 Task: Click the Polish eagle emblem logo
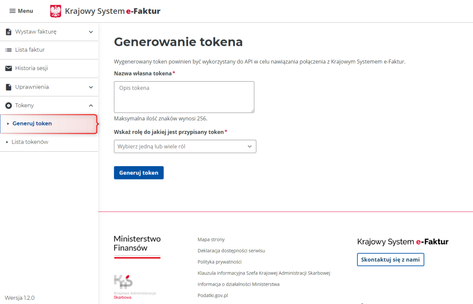tap(55, 11)
